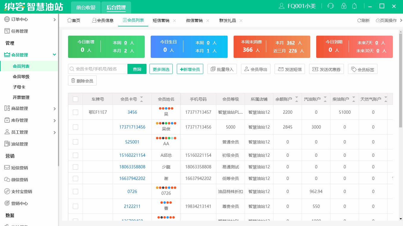403x226 pixels.
Task: Open member card 3456 details link
Action: point(132,112)
